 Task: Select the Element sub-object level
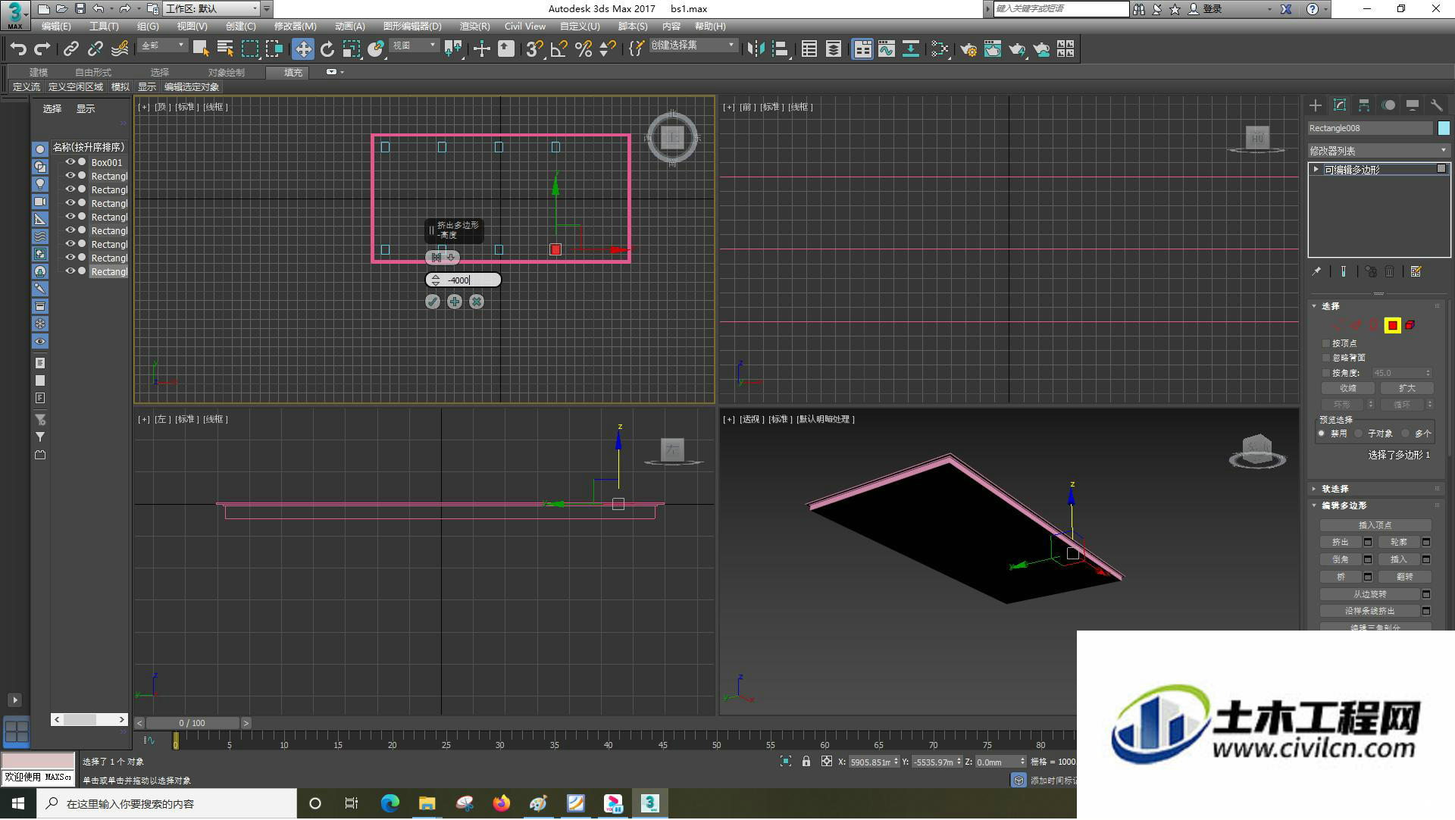[x=1410, y=325]
